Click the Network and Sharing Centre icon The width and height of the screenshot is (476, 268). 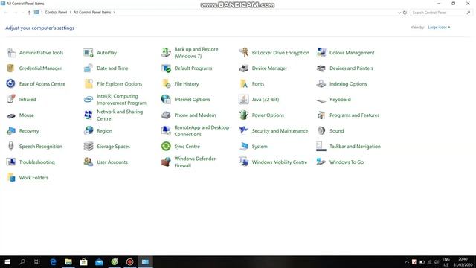coord(89,115)
